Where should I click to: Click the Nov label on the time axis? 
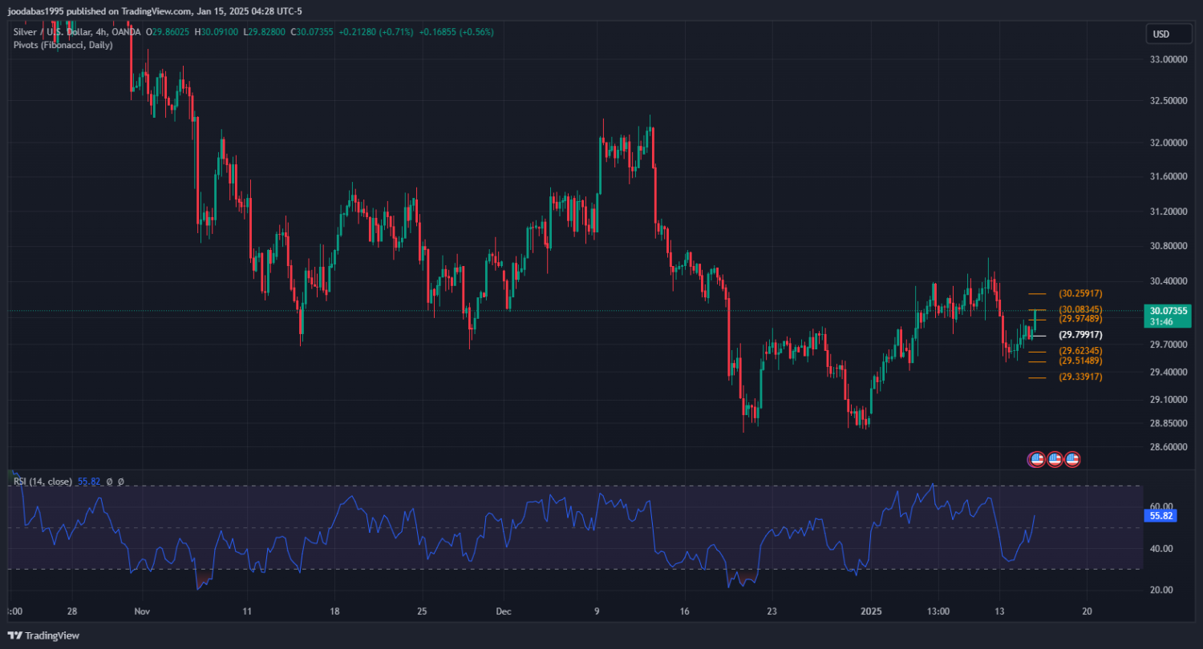(142, 611)
